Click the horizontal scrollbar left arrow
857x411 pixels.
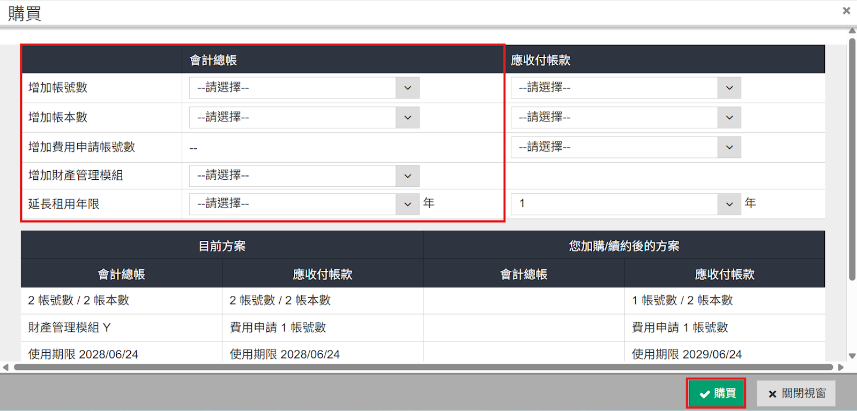pyautogui.click(x=6, y=367)
